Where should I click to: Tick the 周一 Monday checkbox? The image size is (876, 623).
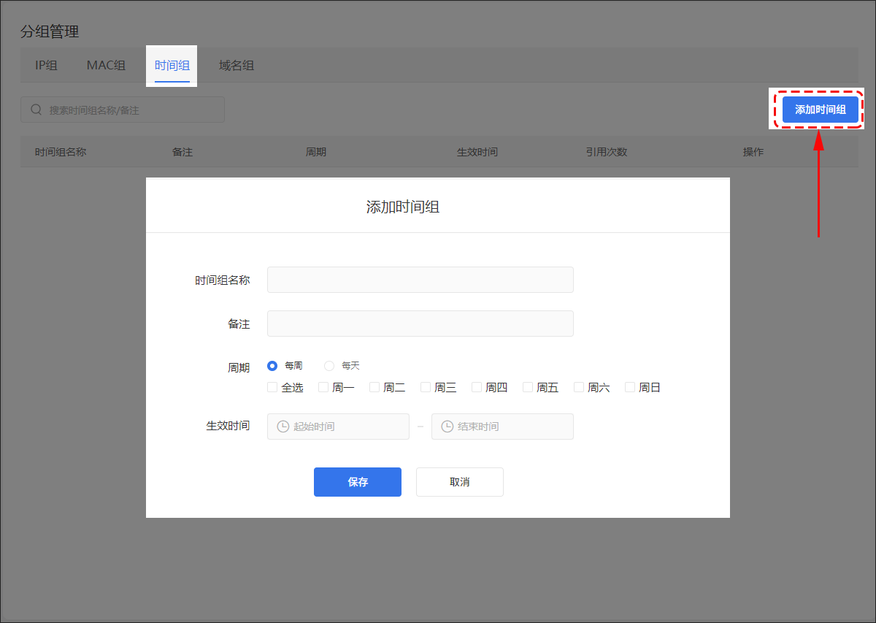323,387
